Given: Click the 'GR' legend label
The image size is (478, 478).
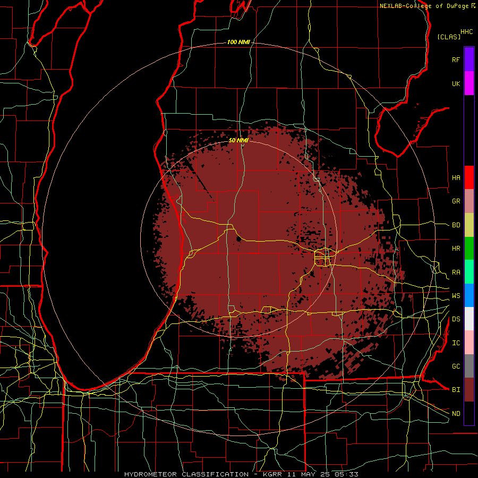Looking at the screenshot, I should [456, 201].
